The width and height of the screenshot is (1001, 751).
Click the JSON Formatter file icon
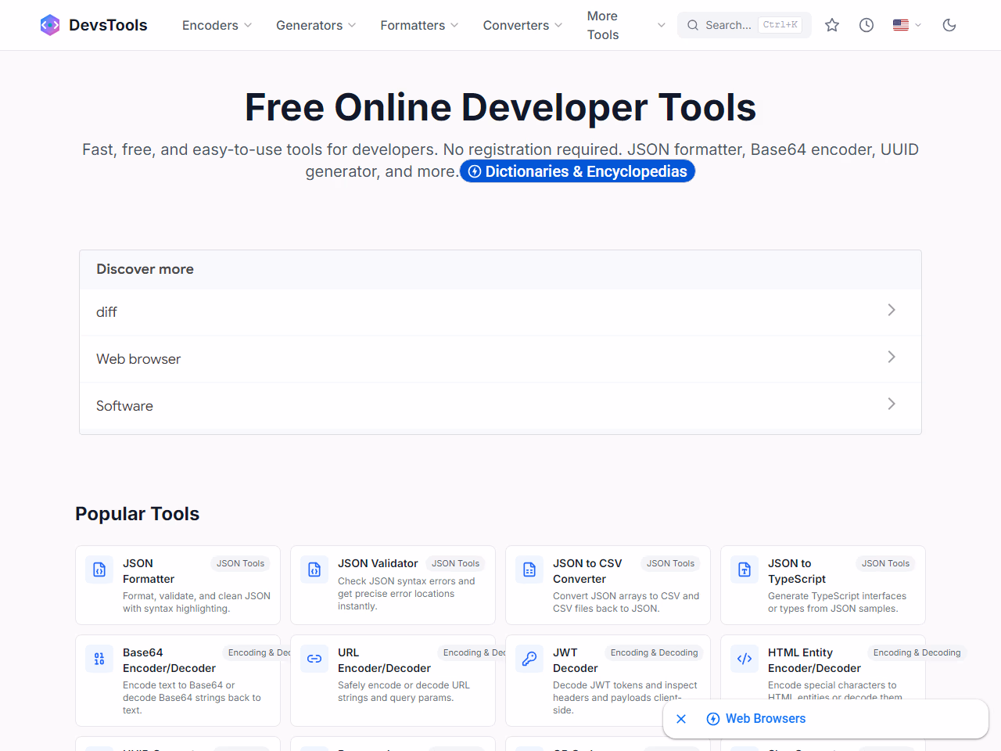tap(99, 570)
